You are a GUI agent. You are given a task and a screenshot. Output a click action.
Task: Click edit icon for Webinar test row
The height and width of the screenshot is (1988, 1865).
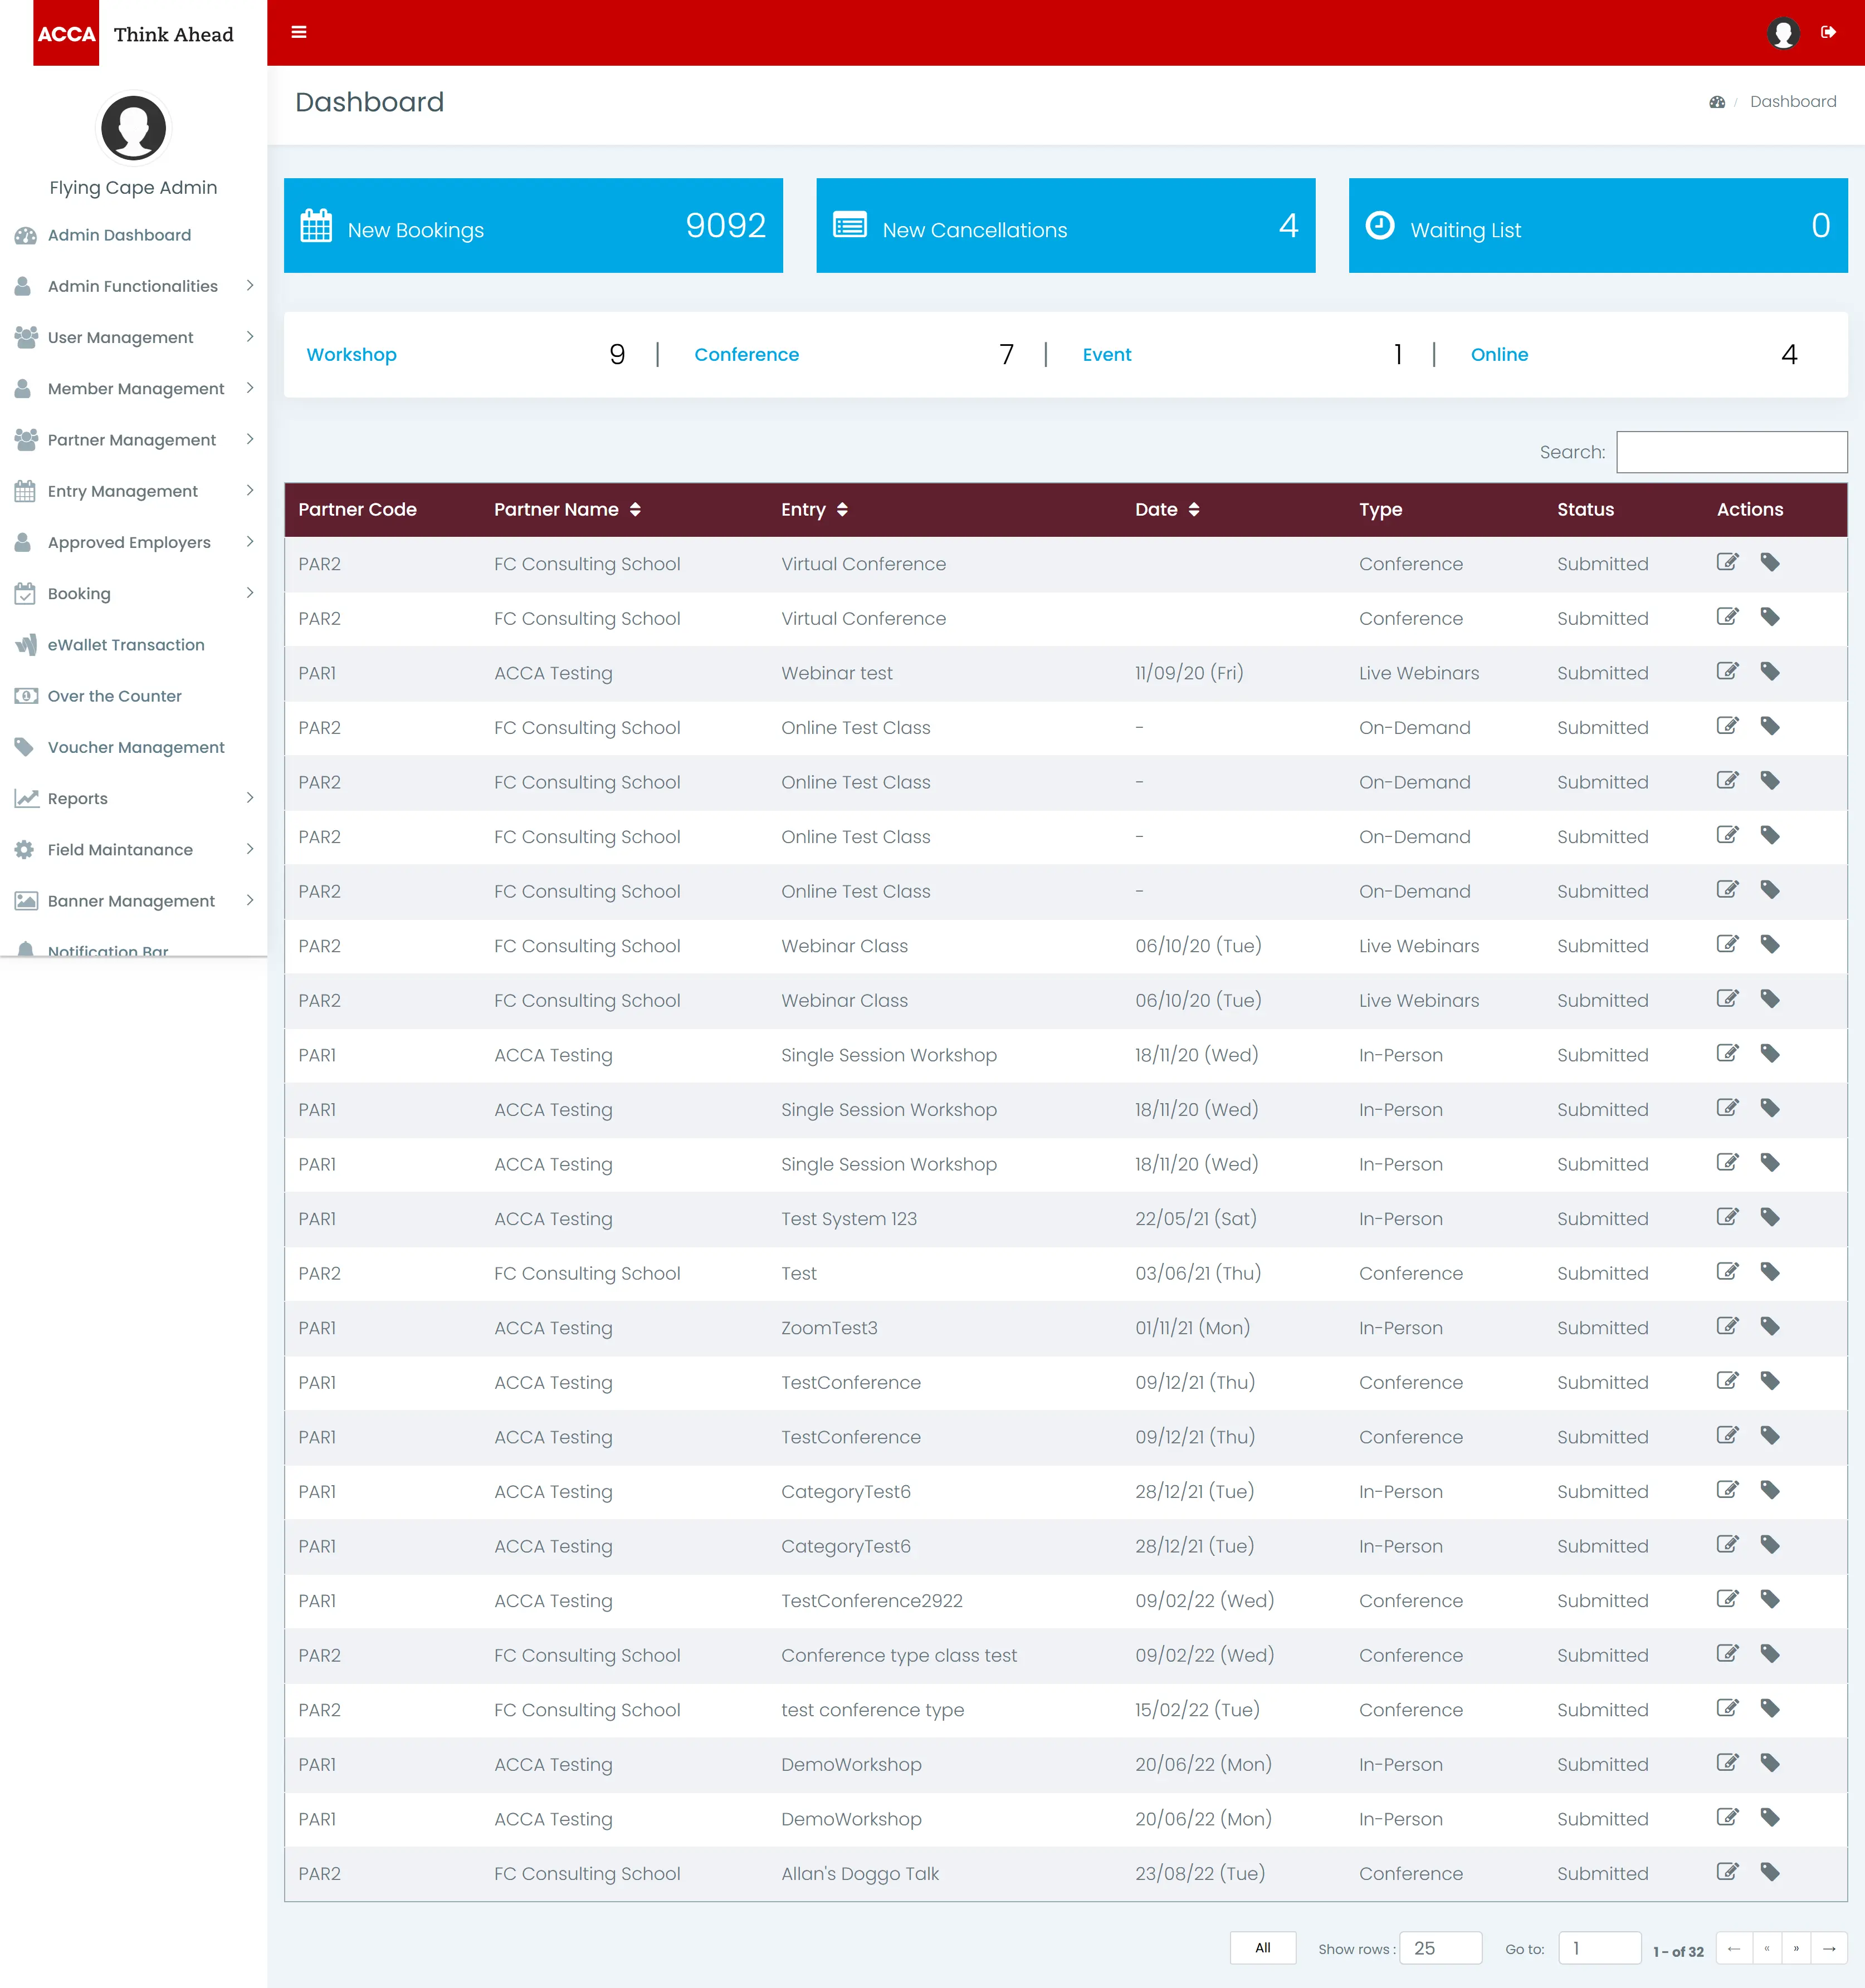[x=1727, y=671]
